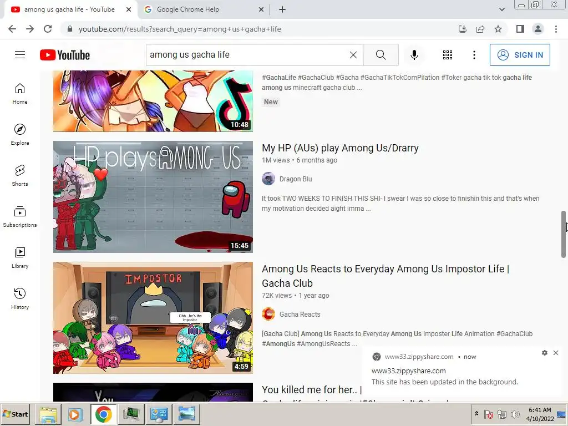Open Windows Explorer from taskbar

[48, 414]
